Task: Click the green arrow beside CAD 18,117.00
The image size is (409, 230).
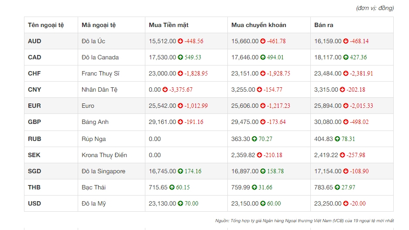Action: click(x=346, y=57)
